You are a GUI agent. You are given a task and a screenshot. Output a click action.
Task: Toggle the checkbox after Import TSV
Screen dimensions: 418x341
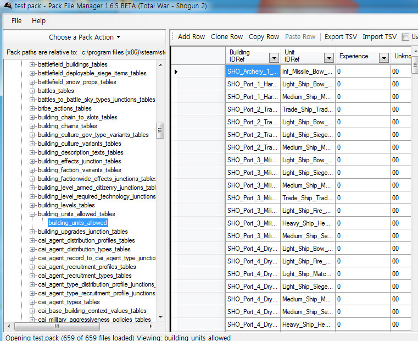click(405, 37)
